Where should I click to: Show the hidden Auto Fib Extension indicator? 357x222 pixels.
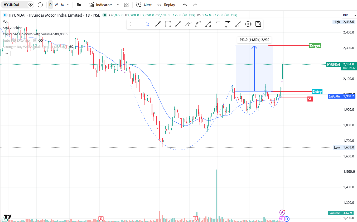point(41,40)
